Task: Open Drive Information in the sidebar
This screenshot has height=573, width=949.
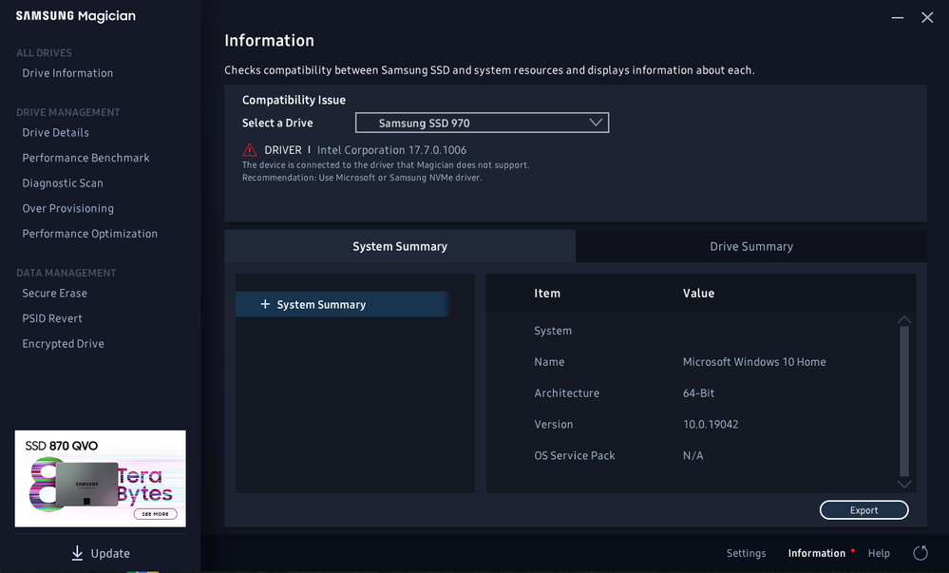Action: (67, 73)
